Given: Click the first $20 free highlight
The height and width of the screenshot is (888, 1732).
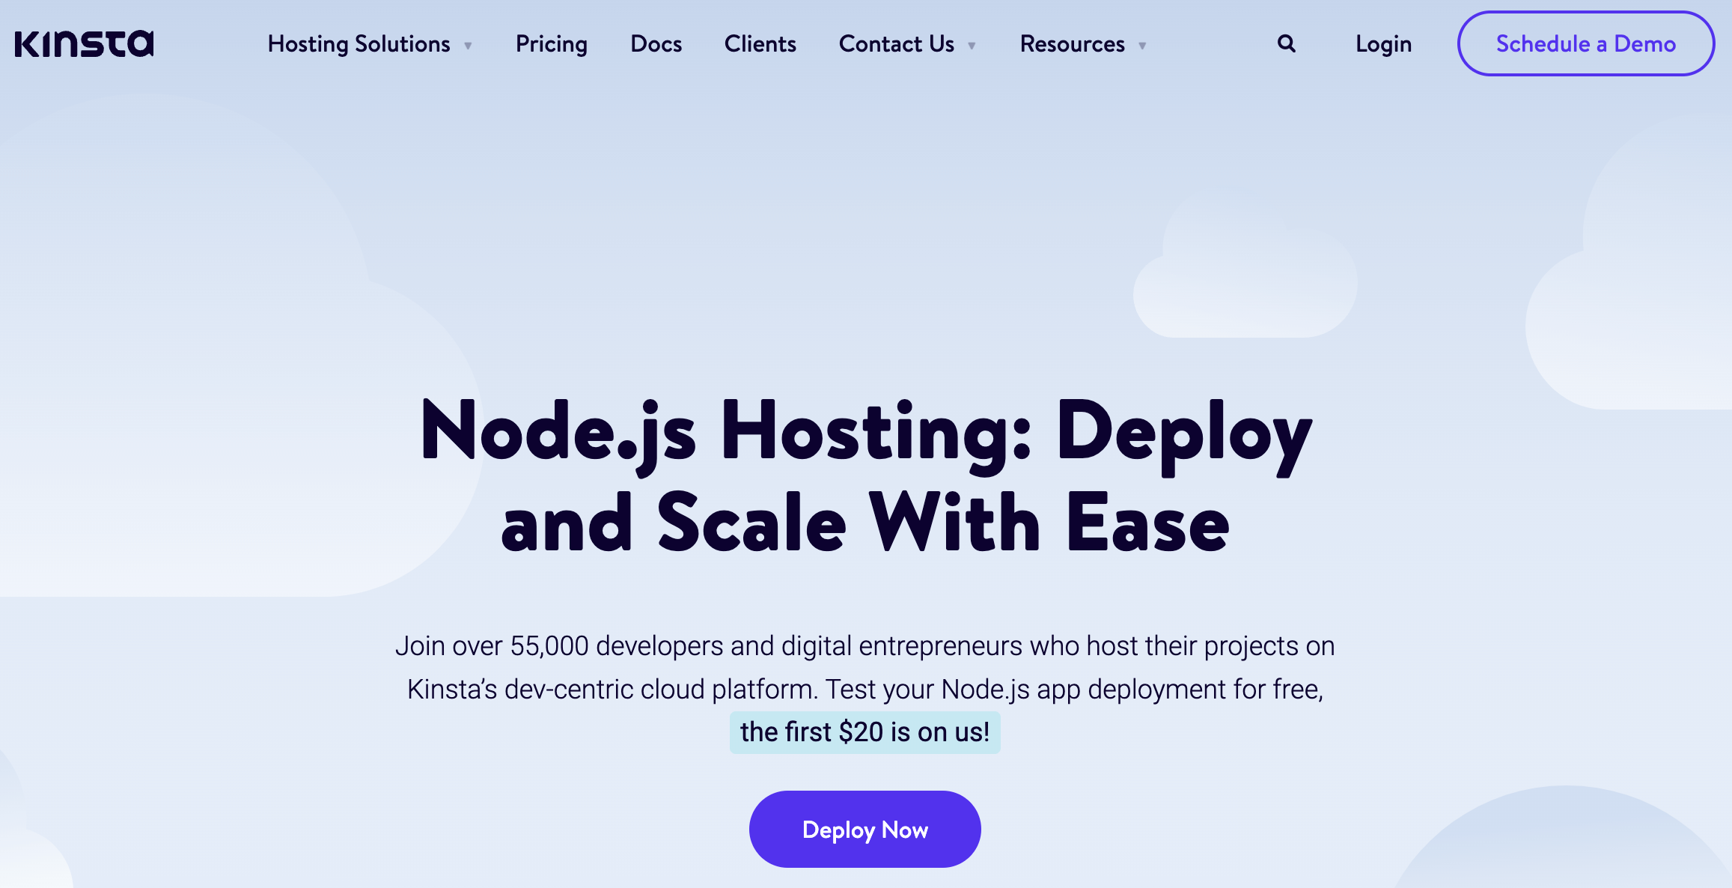Looking at the screenshot, I should (865, 731).
